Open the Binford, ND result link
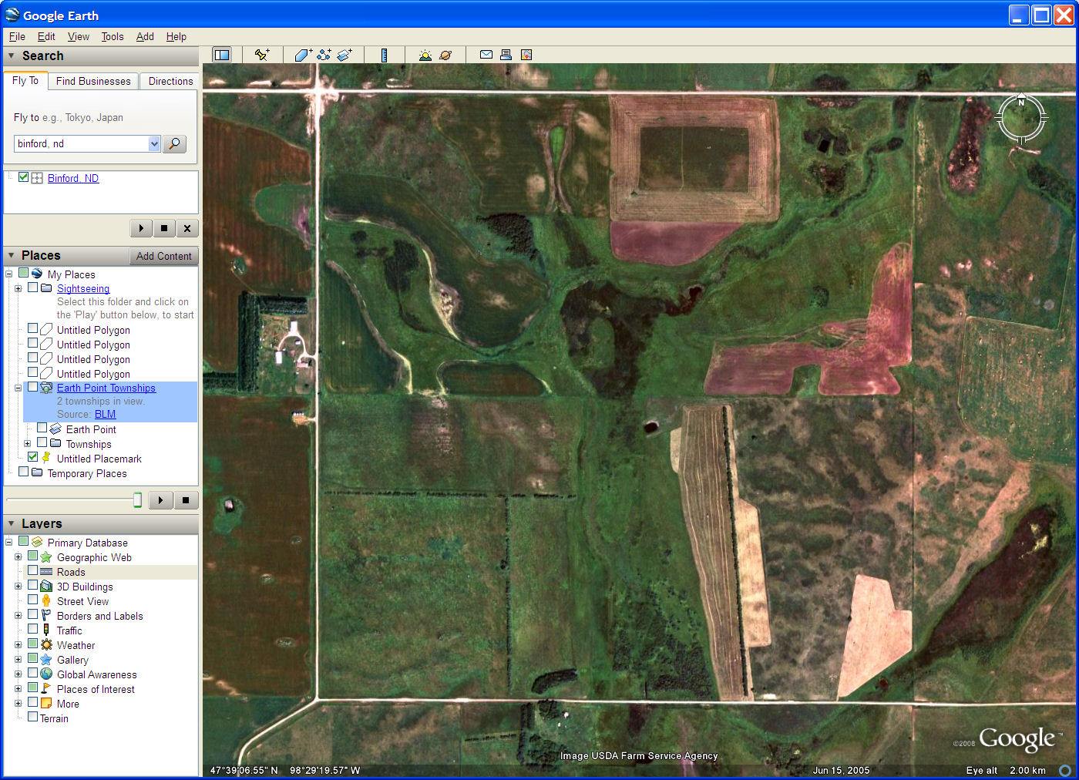This screenshot has width=1079, height=780. pos(73,178)
